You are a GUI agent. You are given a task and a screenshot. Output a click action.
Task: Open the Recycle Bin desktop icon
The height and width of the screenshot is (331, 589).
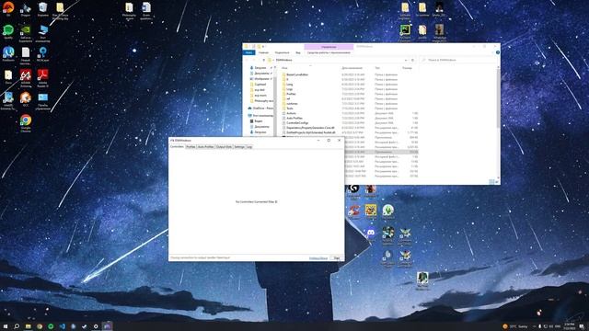pos(43,10)
